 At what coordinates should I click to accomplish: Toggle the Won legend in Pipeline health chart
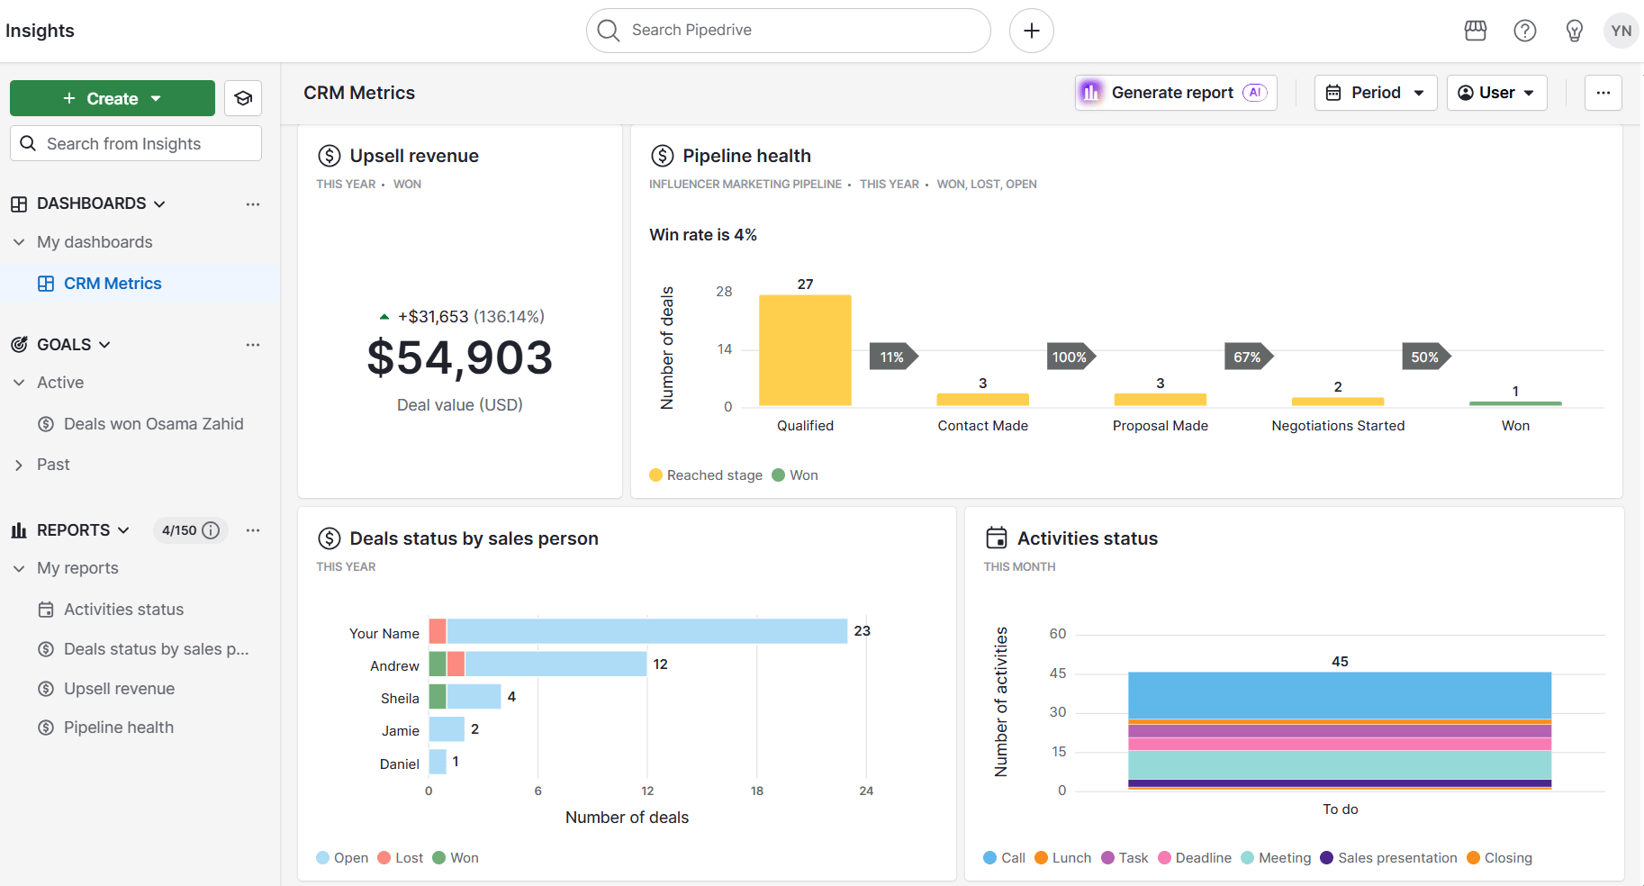[794, 475]
